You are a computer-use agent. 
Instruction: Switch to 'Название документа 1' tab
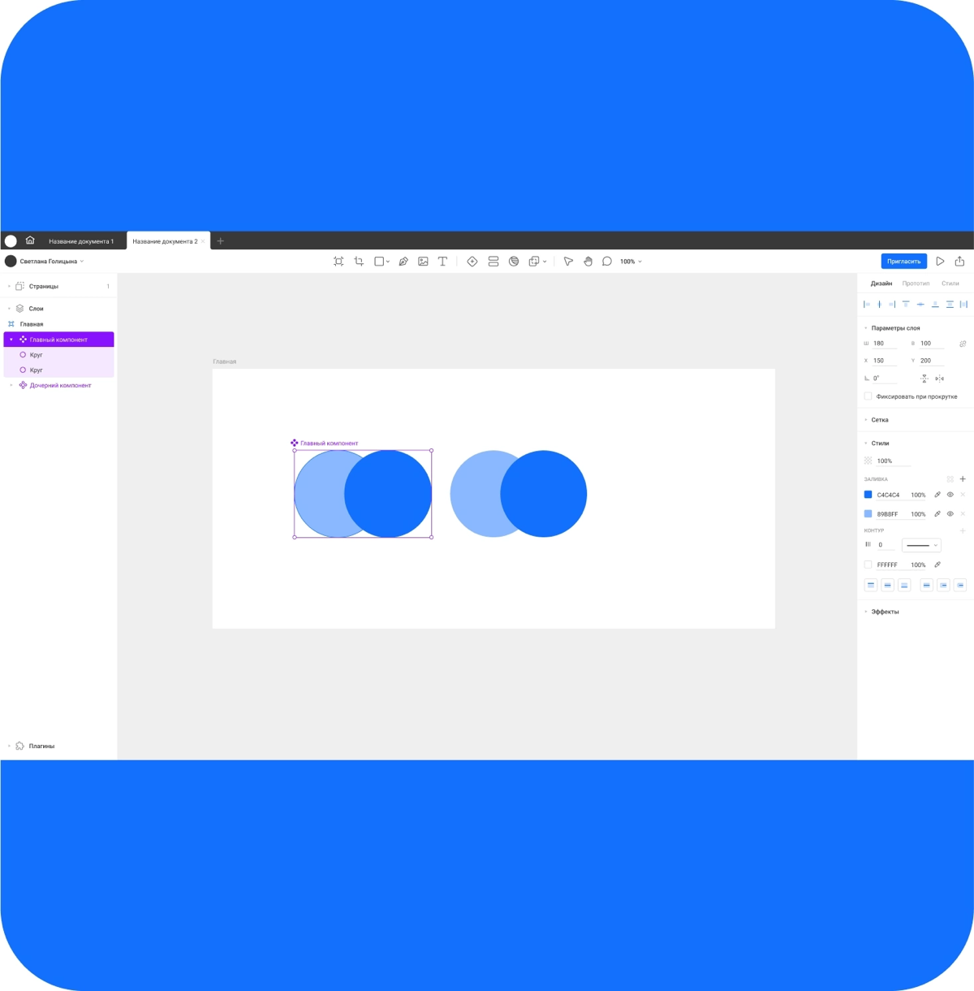[x=81, y=241]
